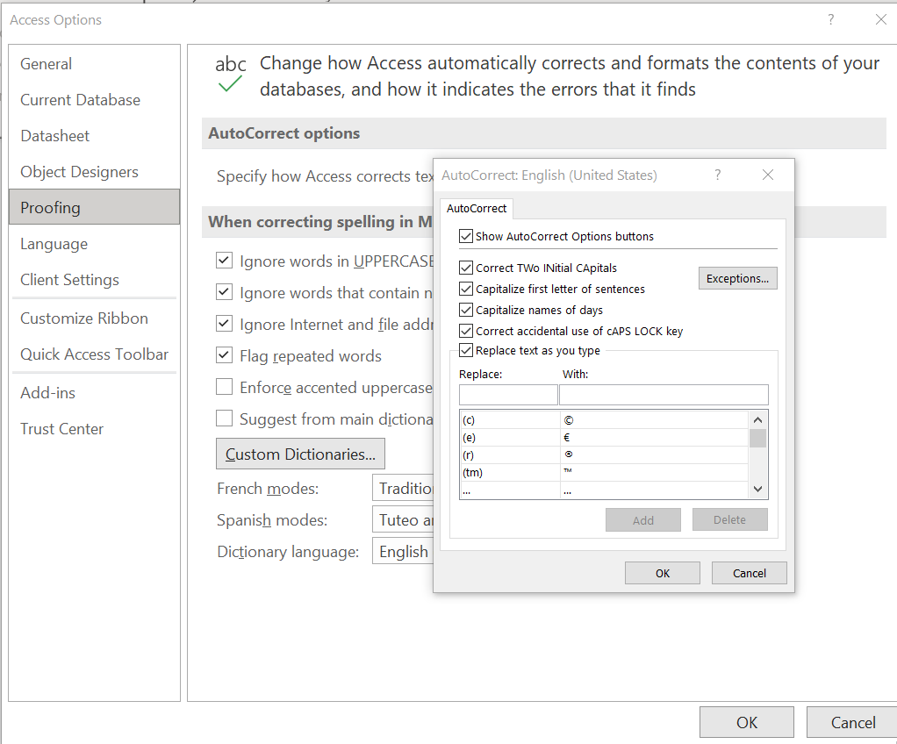Cancel the Access Options window
Screen dimensions: 897x744
click(x=853, y=722)
